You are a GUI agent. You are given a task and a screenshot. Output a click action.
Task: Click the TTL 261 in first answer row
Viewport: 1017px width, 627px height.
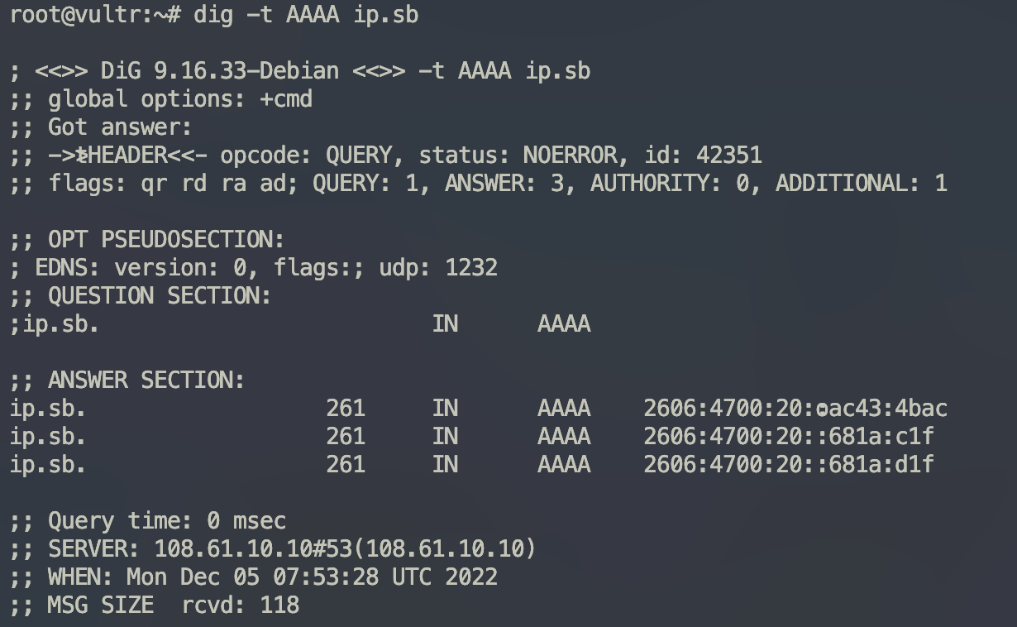(346, 409)
